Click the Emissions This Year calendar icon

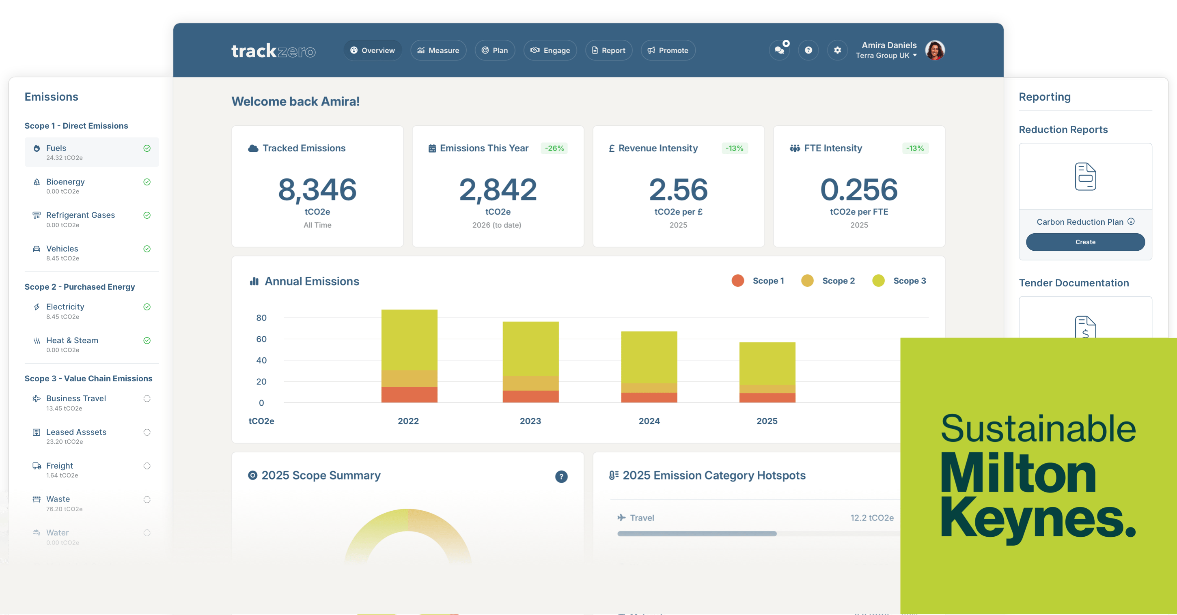[432, 148]
